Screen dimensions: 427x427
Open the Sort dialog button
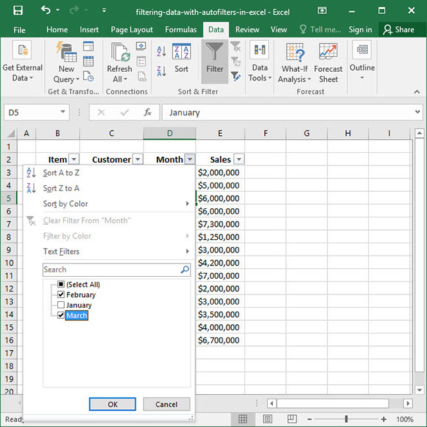pyautogui.click(x=181, y=58)
